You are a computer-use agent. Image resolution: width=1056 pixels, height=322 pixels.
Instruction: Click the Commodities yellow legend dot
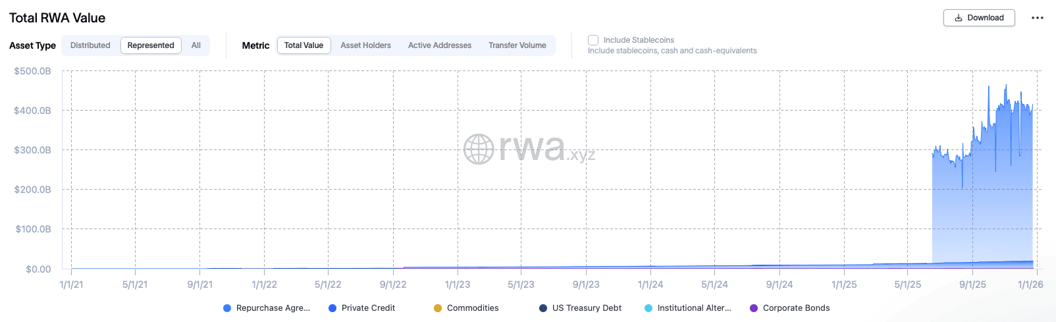click(x=438, y=308)
